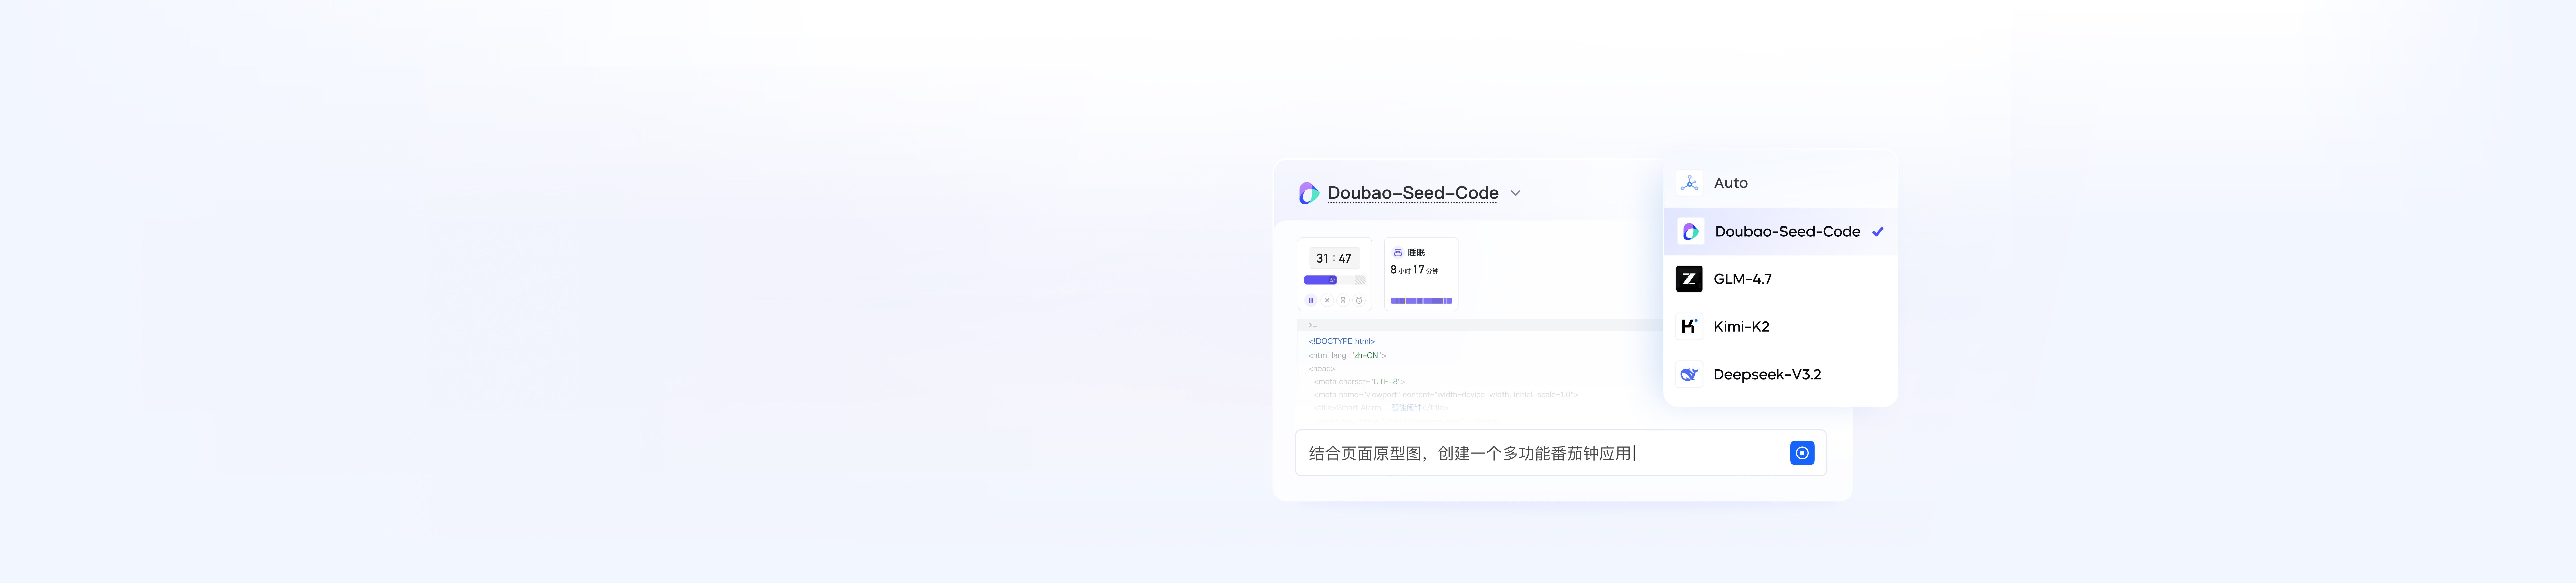This screenshot has width=2576, height=583.
Task: Click the GLM-4.7 black Z logo
Action: (x=1689, y=279)
